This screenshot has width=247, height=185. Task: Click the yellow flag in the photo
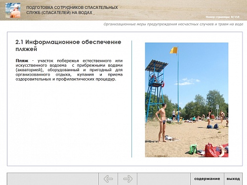(x=174, y=50)
